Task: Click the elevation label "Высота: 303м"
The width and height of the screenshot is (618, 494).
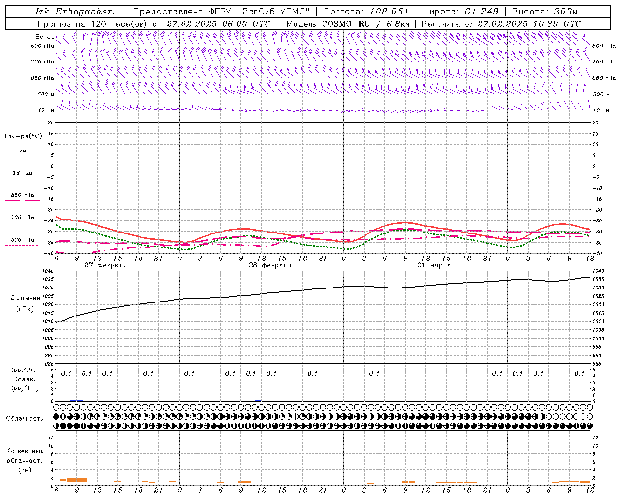Action: tap(545, 12)
